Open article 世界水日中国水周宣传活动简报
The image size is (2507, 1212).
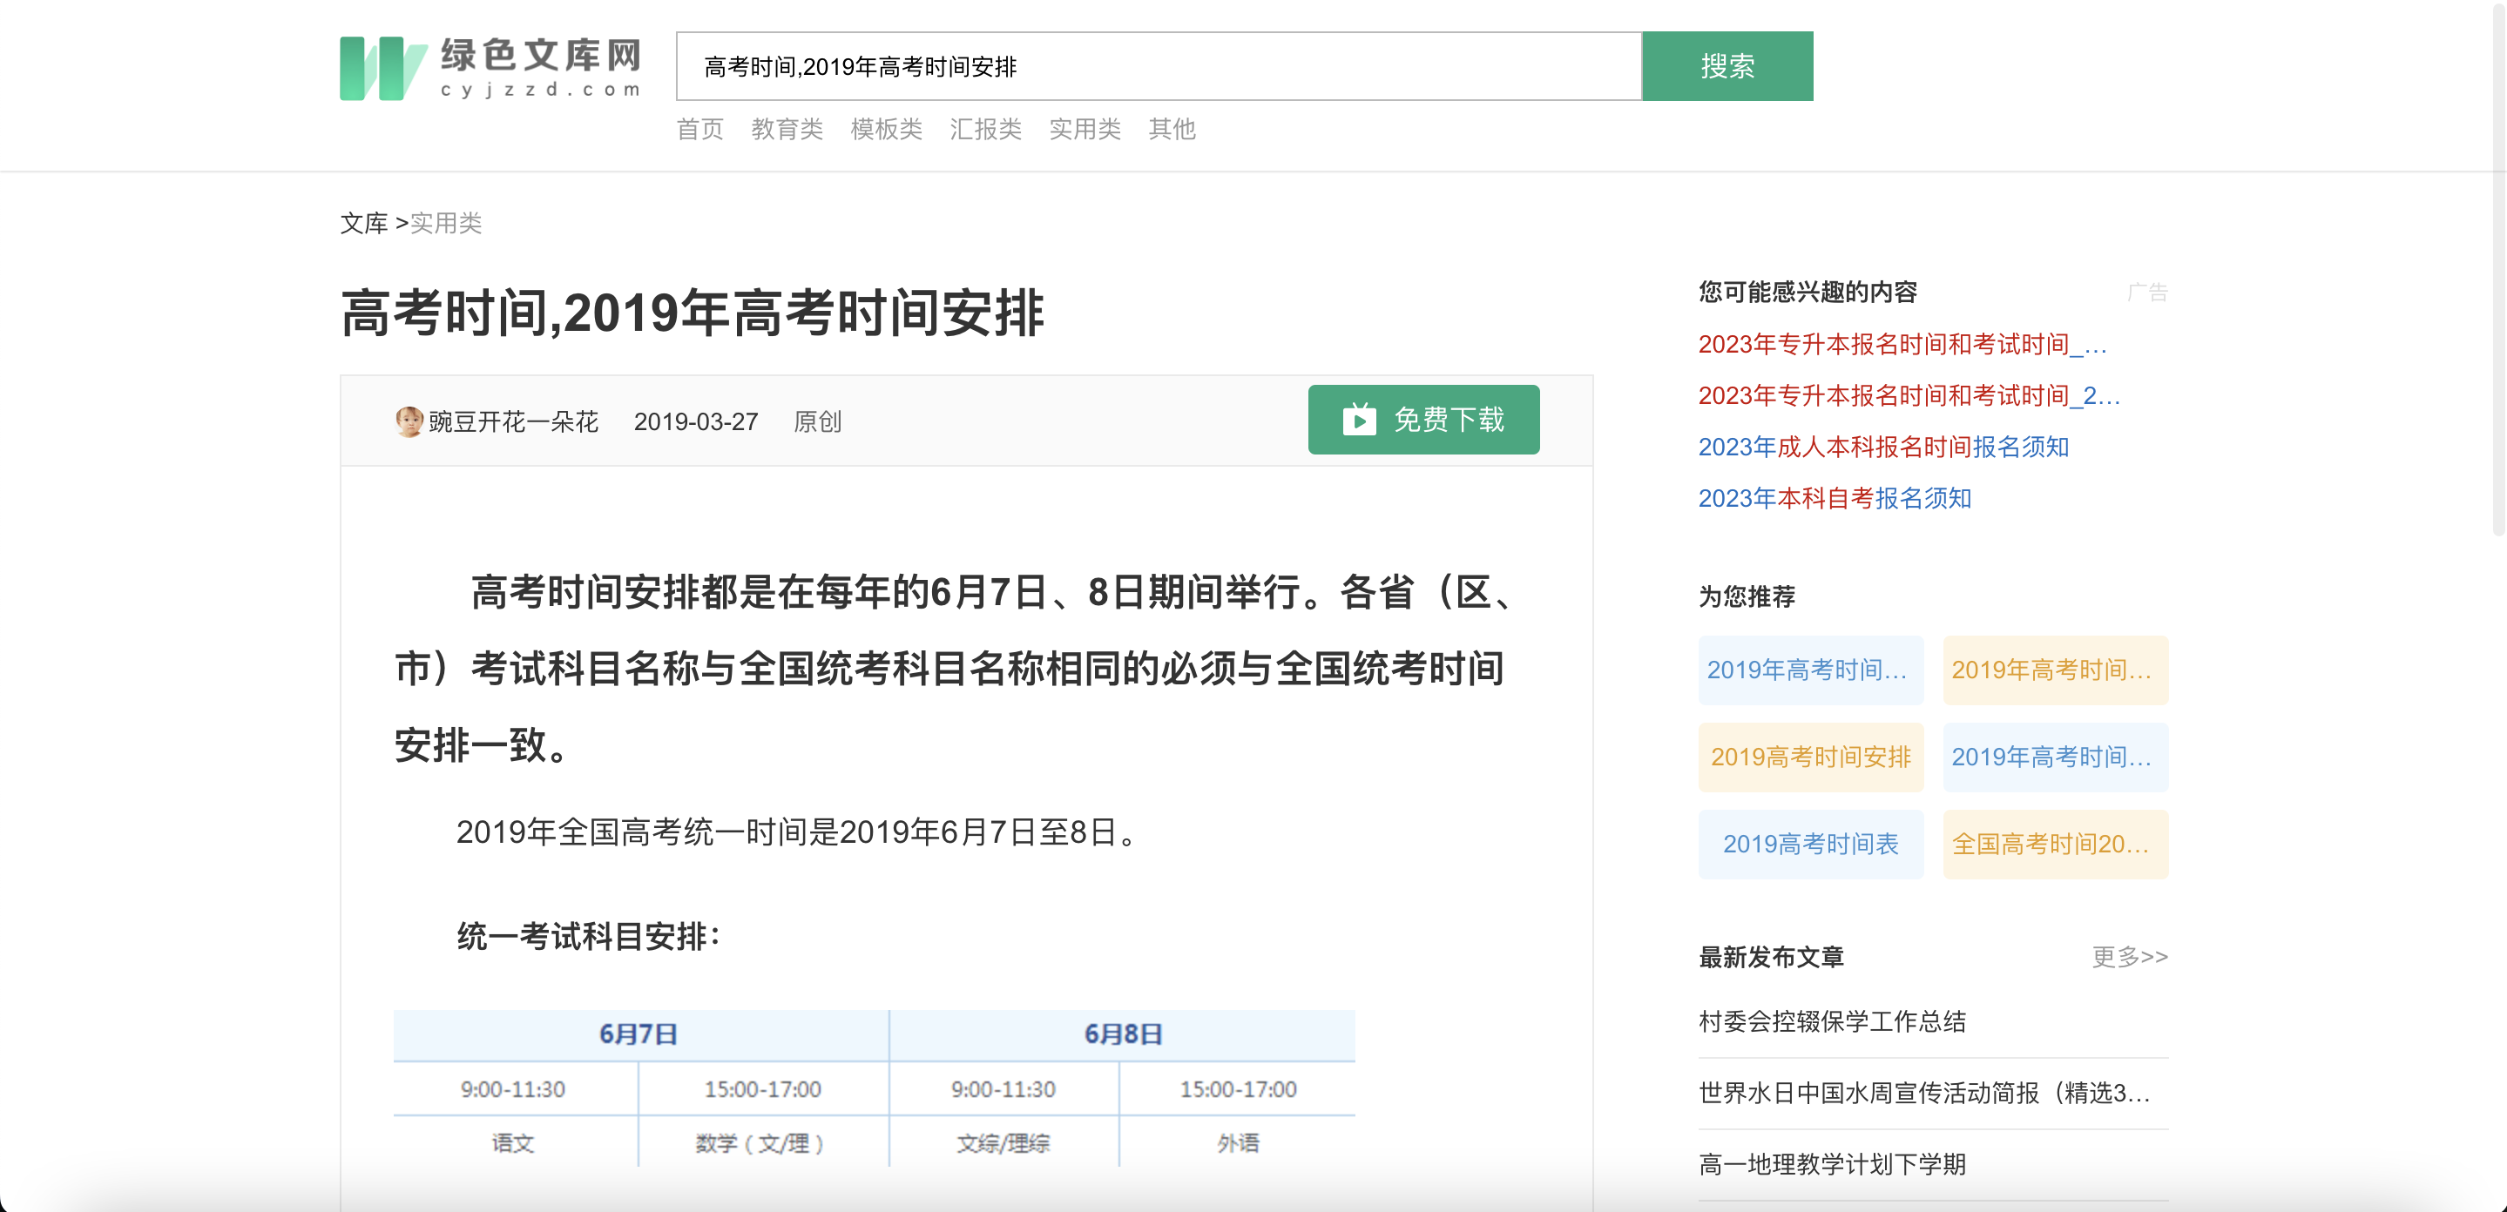coord(1923,1094)
